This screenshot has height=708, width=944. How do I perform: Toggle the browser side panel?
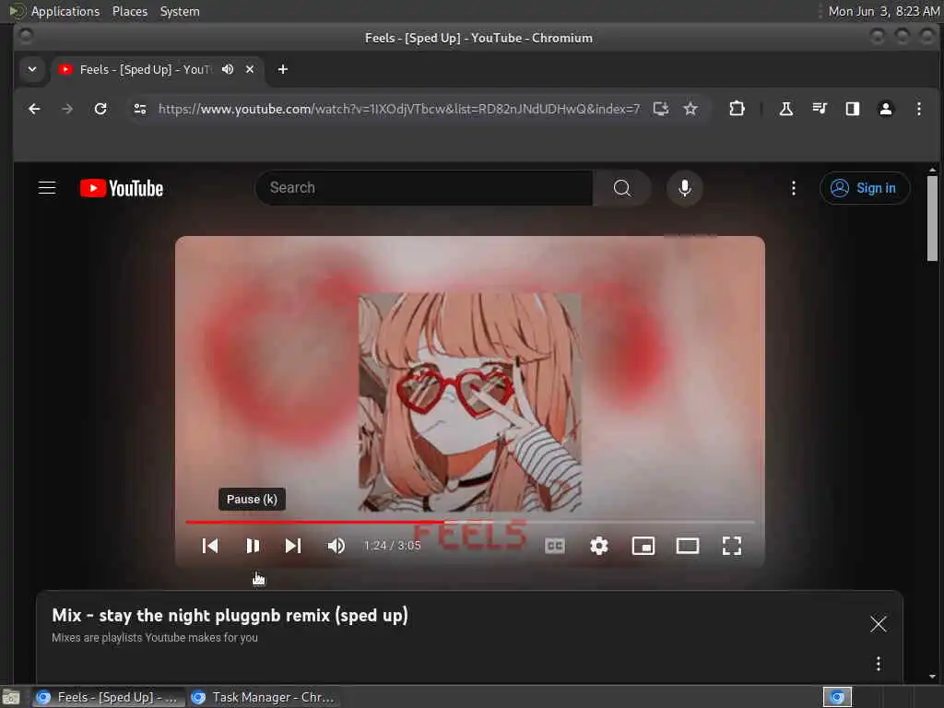pos(853,109)
